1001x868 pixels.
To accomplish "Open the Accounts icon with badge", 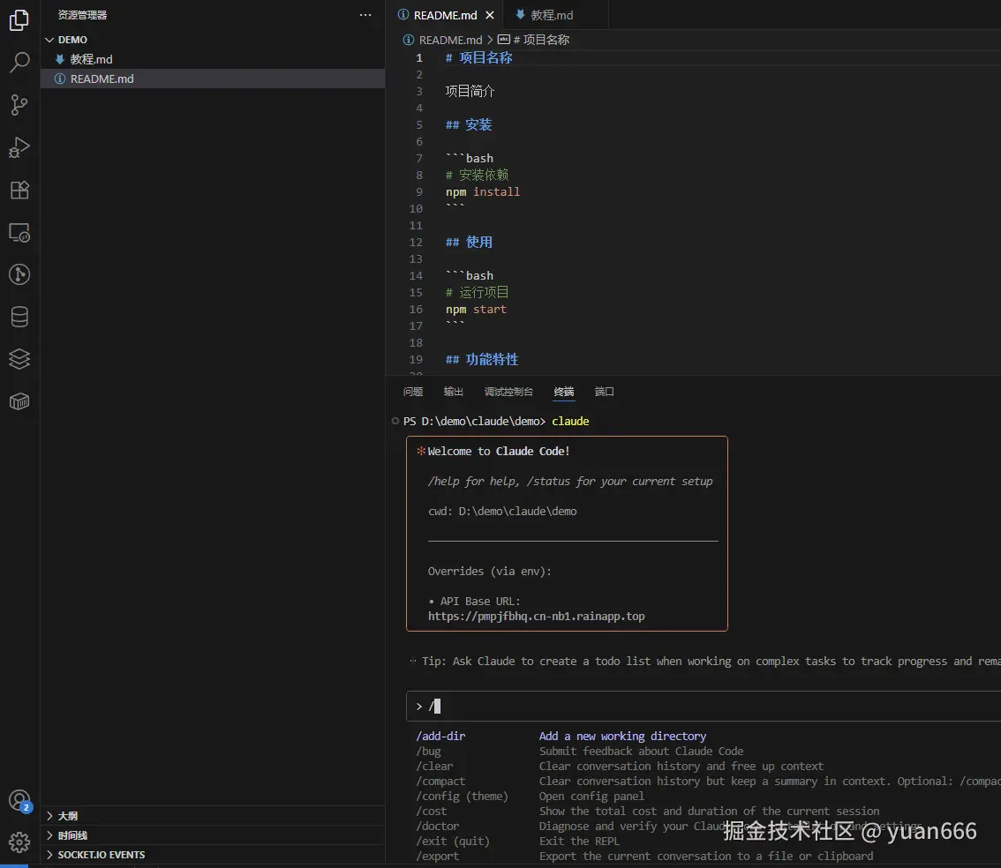I will [19, 800].
